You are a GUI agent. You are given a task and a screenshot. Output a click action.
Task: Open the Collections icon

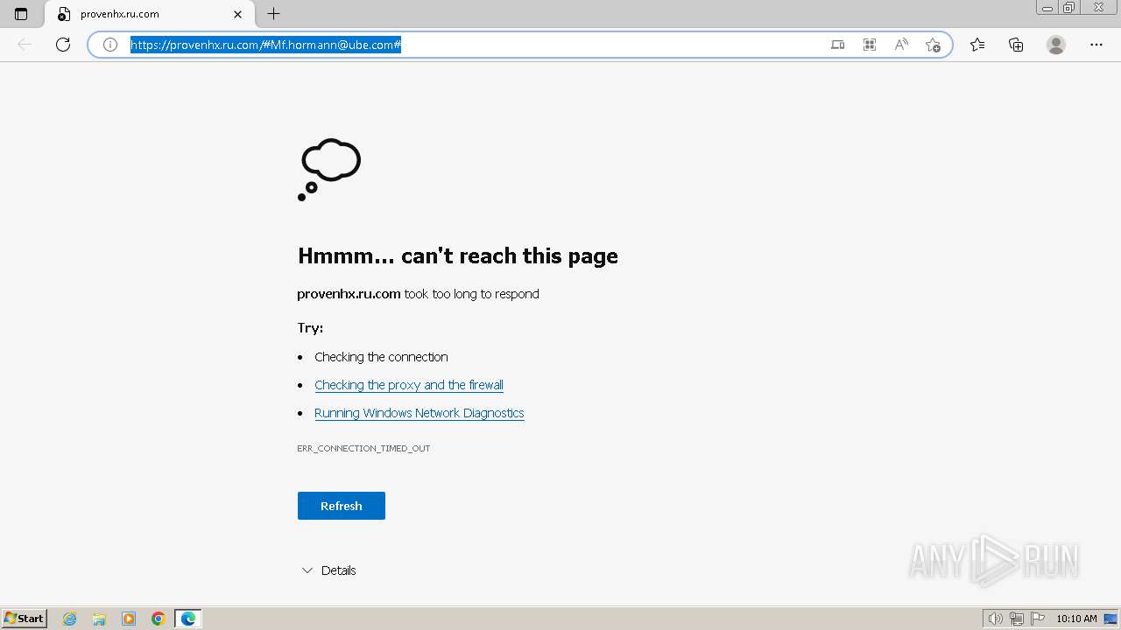(1016, 45)
